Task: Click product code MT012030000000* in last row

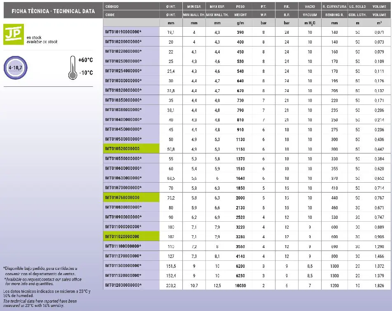Action: 124,285
